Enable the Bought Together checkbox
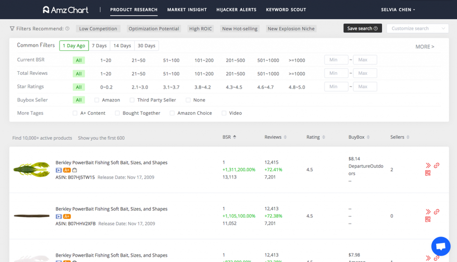The height and width of the screenshot is (262, 457). click(117, 113)
